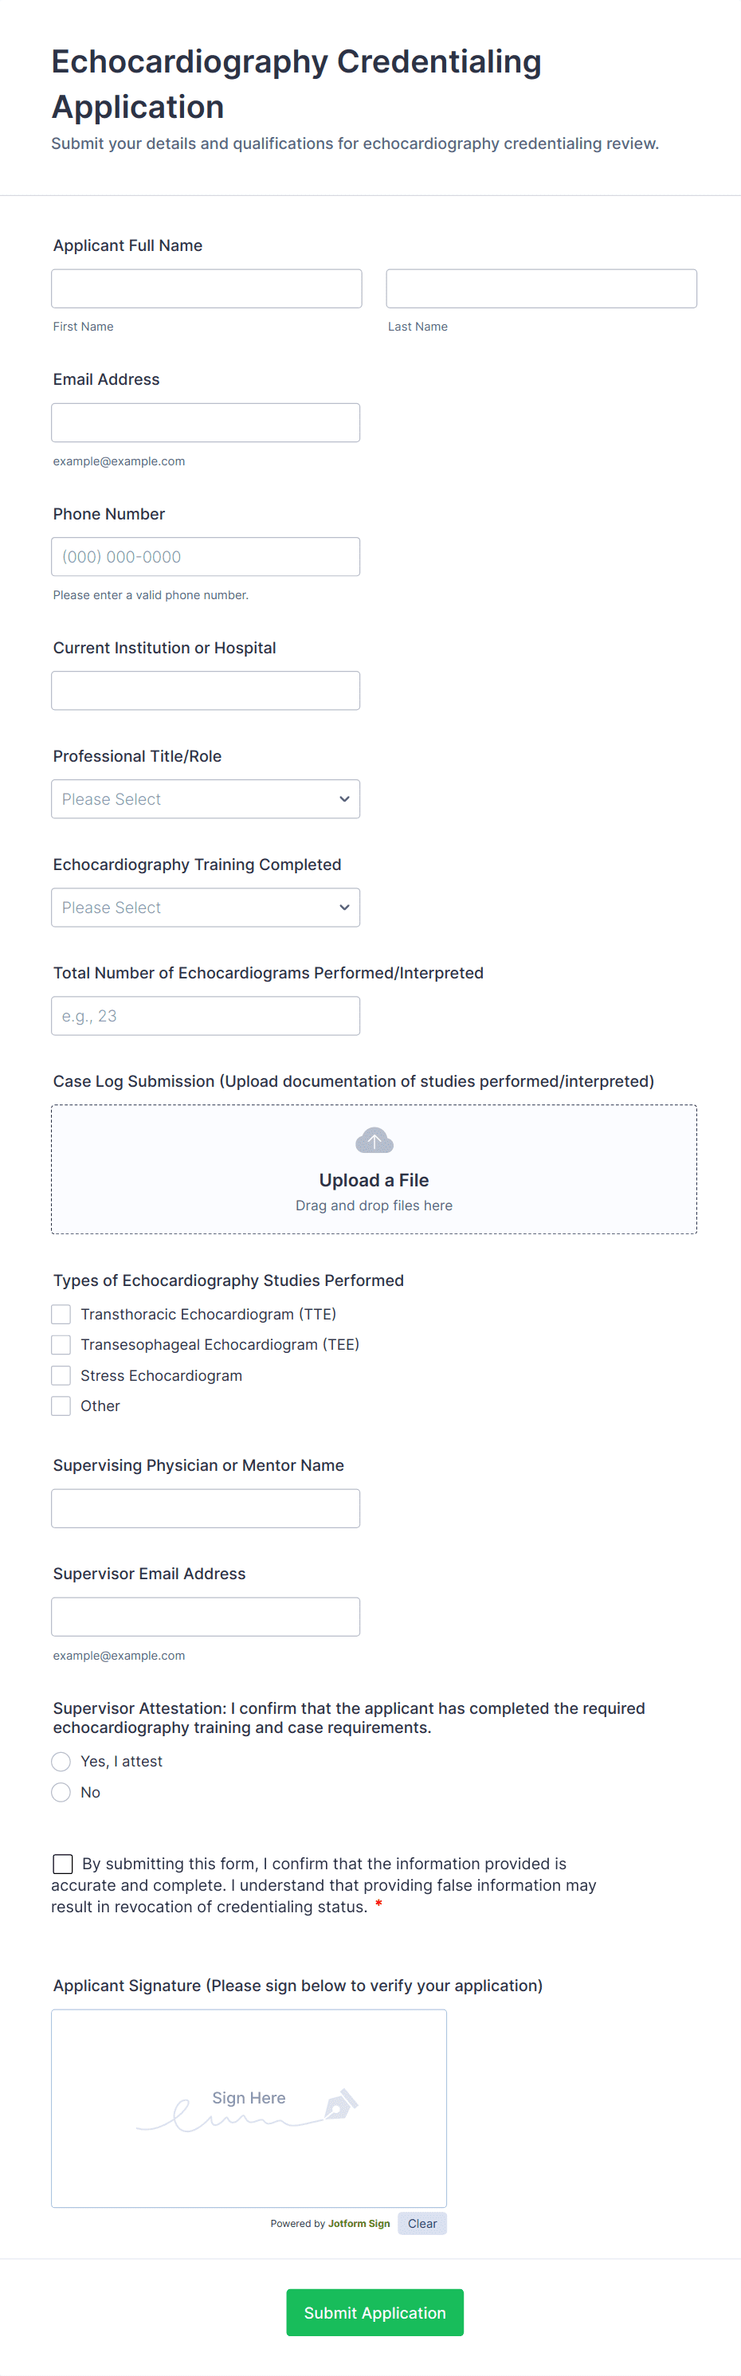Check the accuracy confirmation checkbox
Screen dimensions: 741x2376
pos(63,1864)
